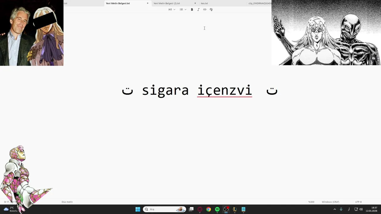This screenshot has height=214, width=381.
Task: Switch to clip_01KDRNAQ tab
Action: 260,3
